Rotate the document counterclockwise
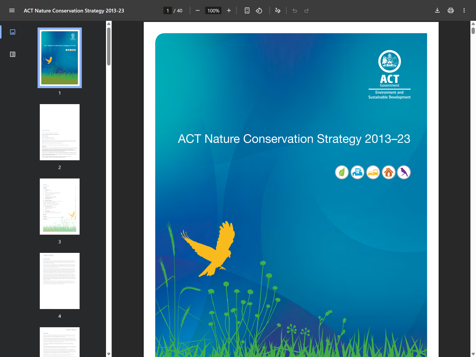 (259, 10)
